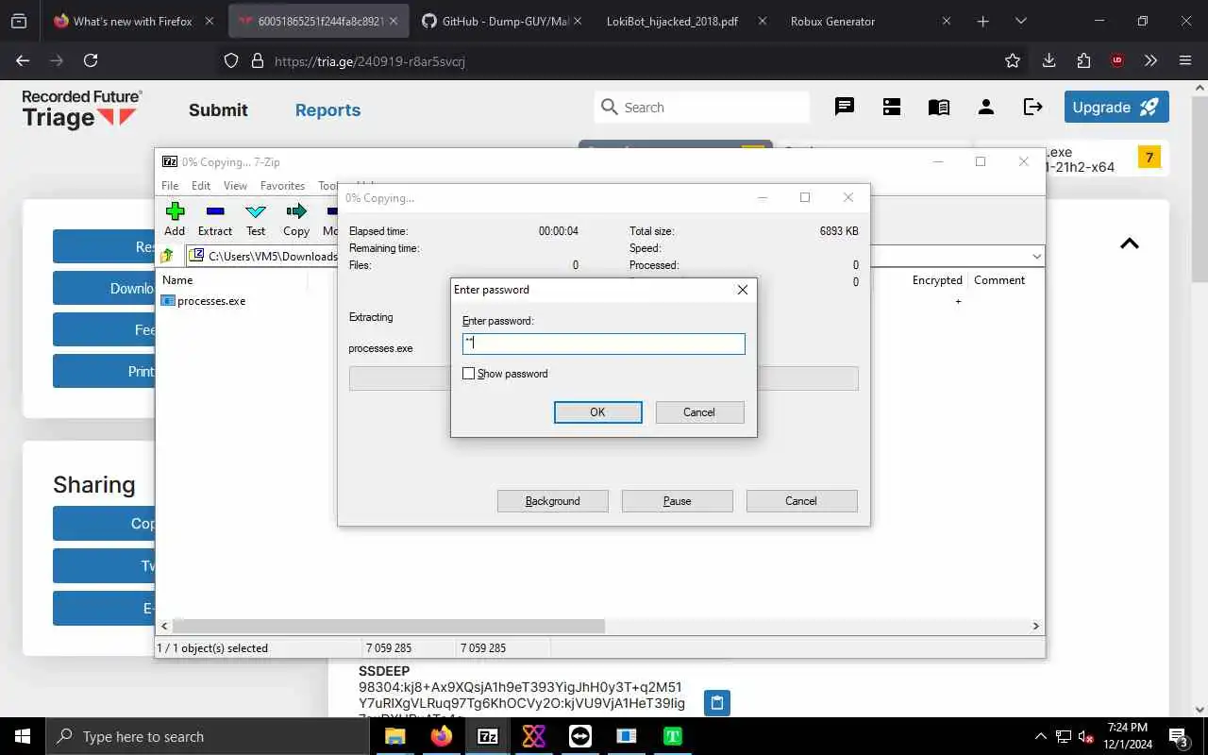Open the Triage documentation book icon
This screenshot has height=755, width=1208.
(x=939, y=108)
